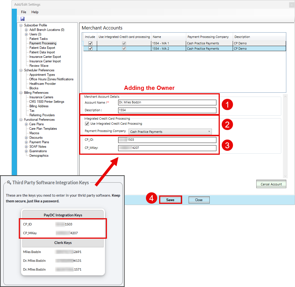295x287 pixels.
Task: Expand the Users (3) tree node
Action: 26,35
